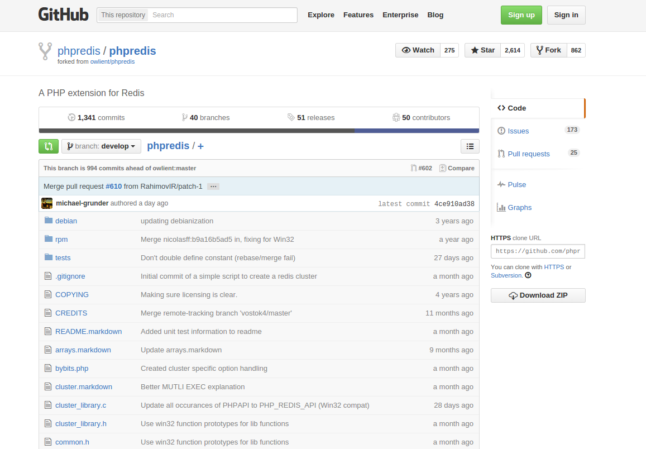Image resolution: width=646 pixels, height=449 pixels.
Task: Open pull request #610 link
Action: tap(114, 186)
